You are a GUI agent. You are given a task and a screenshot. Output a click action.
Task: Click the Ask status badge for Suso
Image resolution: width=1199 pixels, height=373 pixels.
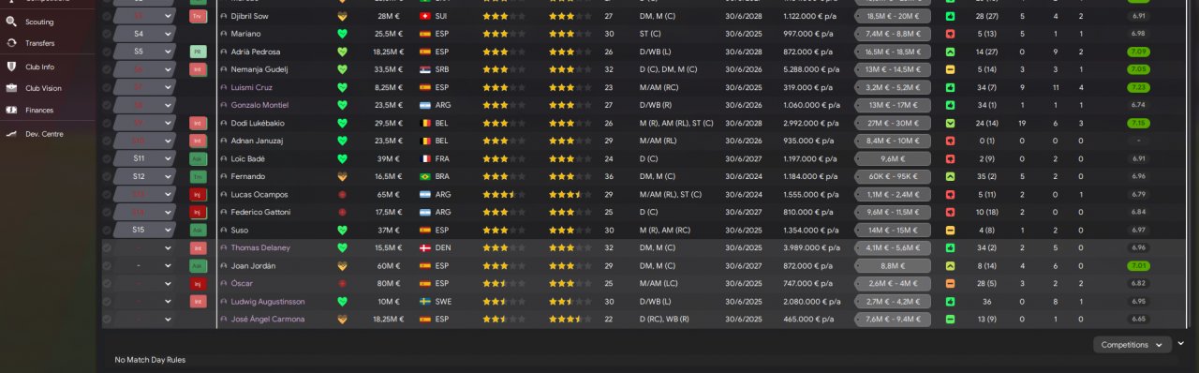pos(198,230)
